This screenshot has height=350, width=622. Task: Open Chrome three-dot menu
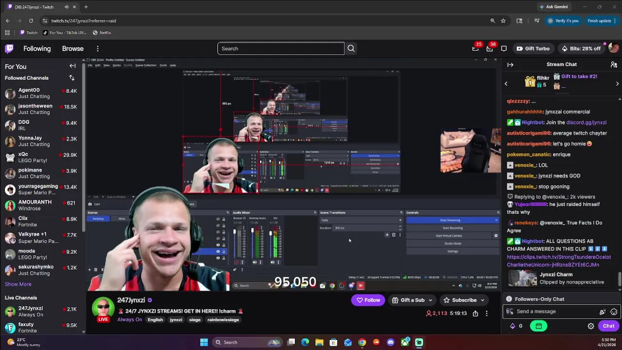pyautogui.click(x=616, y=21)
